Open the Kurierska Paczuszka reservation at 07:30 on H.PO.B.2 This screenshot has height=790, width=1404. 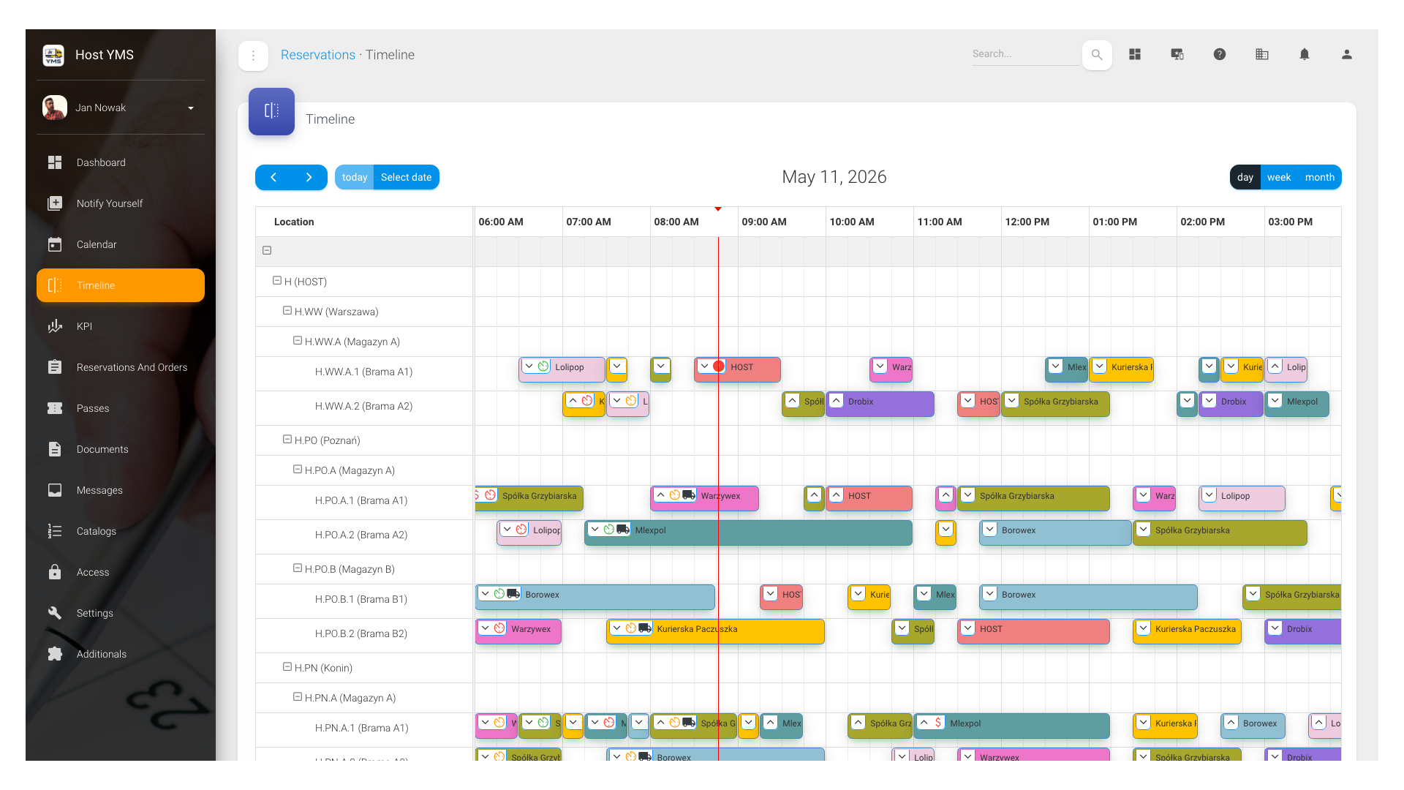coord(715,631)
